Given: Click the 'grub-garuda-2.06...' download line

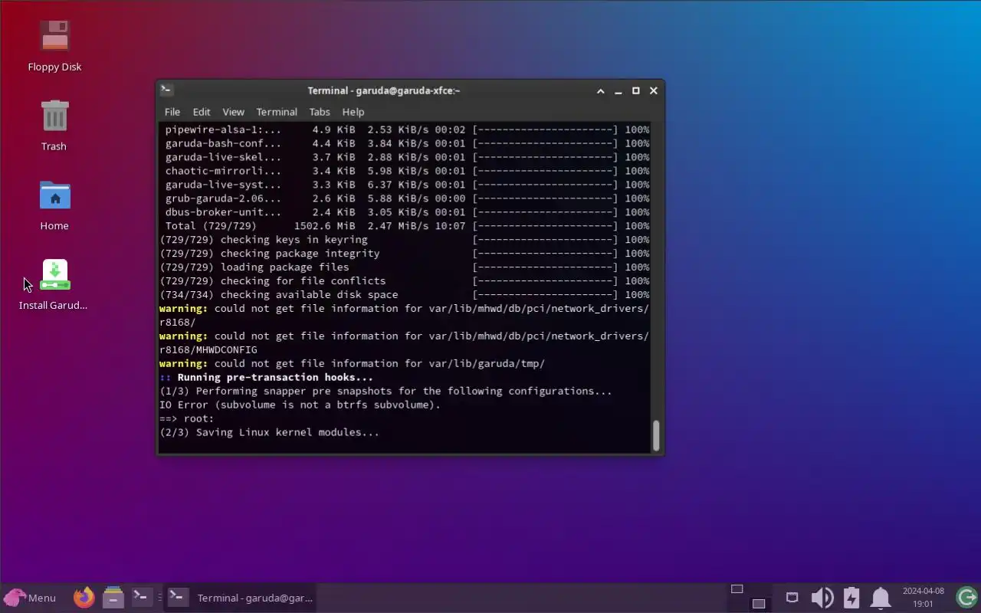Looking at the screenshot, I should pyautogui.click(x=405, y=198).
